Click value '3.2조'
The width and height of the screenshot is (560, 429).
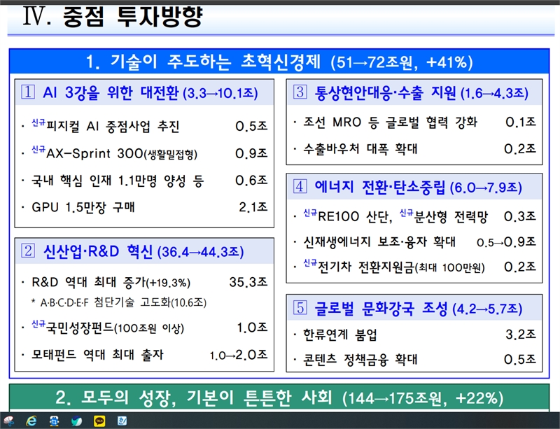point(521,335)
